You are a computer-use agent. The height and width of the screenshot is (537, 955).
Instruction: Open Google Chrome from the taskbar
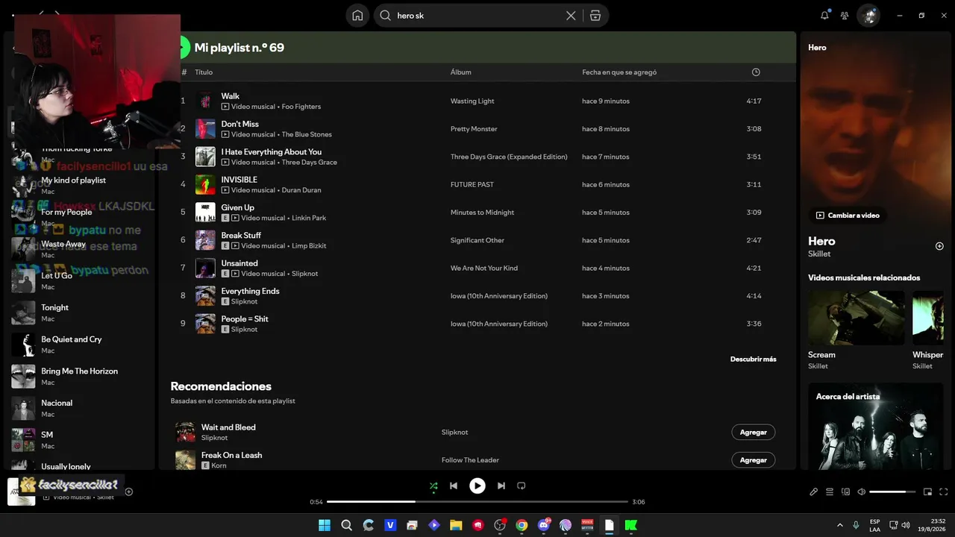pos(522,525)
